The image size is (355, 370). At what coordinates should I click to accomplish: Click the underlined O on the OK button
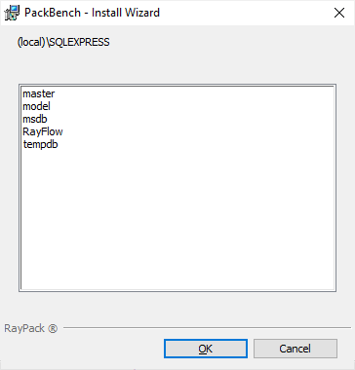click(x=202, y=349)
